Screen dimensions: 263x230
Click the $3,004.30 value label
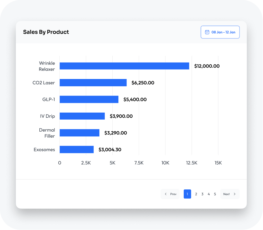tap(110, 149)
